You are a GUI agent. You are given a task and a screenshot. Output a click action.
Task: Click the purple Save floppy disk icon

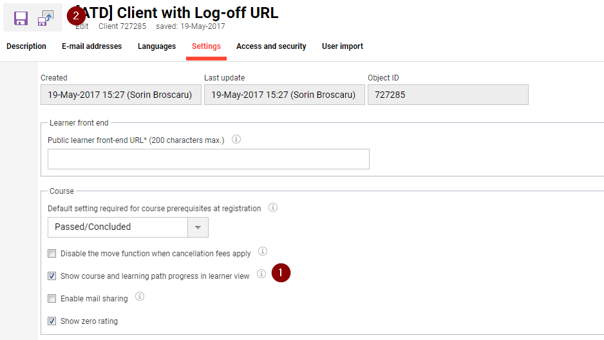pyautogui.click(x=21, y=18)
